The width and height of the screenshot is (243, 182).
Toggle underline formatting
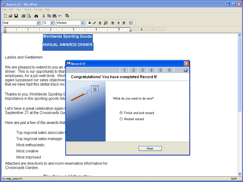coord(100,23)
